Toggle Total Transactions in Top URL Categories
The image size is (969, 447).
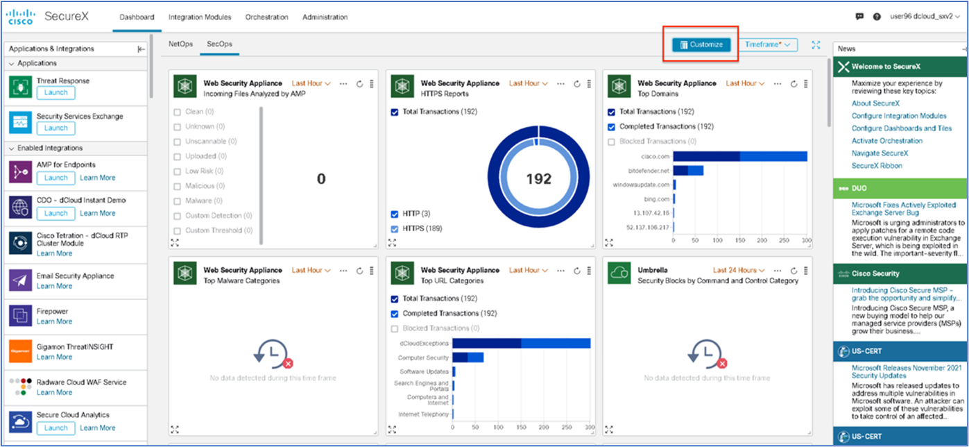tap(395, 298)
